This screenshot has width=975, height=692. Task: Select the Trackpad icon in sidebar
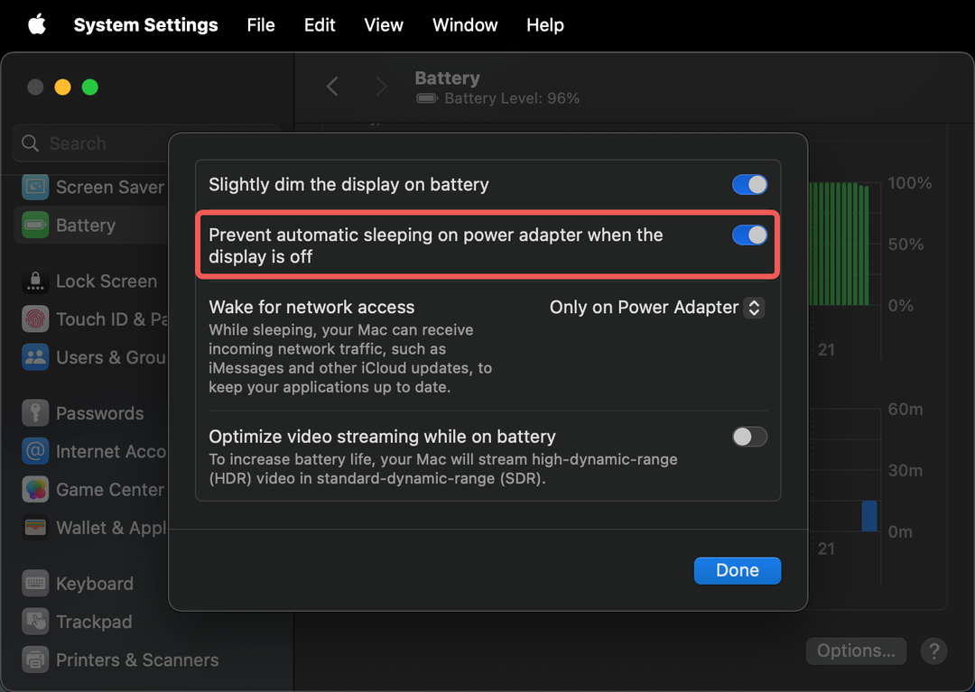click(35, 622)
